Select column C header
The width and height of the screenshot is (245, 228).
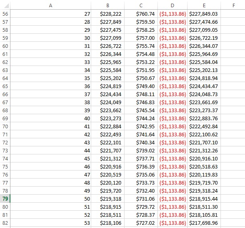point(141,6)
